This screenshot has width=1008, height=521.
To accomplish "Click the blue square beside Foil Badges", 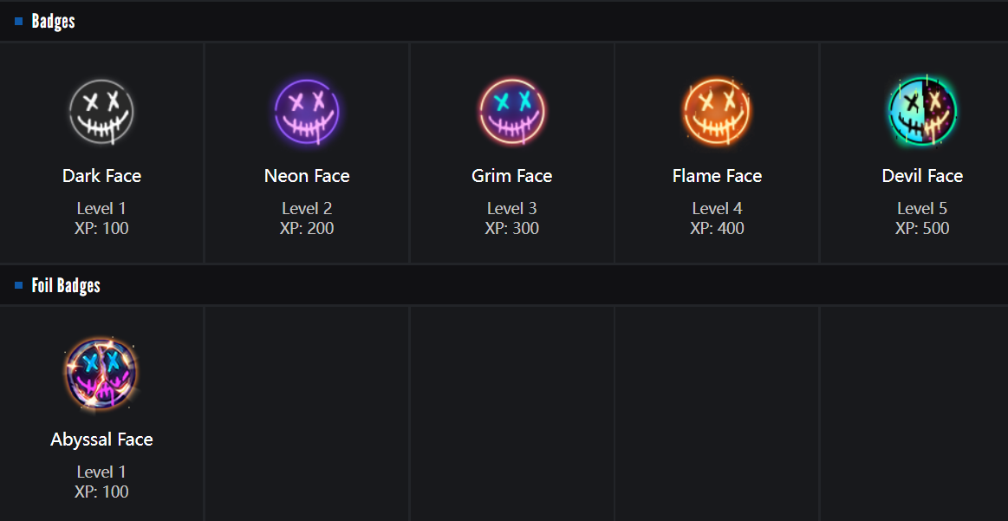I will point(19,285).
